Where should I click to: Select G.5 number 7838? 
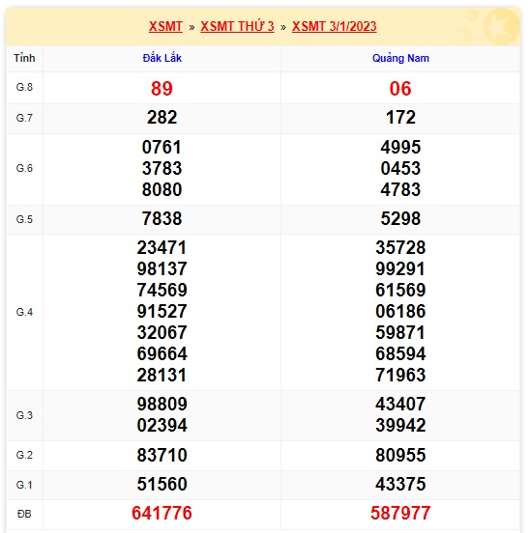click(x=162, y=218)
